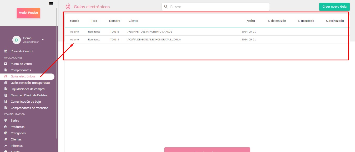355x152 pixels.
Task: Expand the Demo user dropdown chevron
Action: (x=43, y=40)
